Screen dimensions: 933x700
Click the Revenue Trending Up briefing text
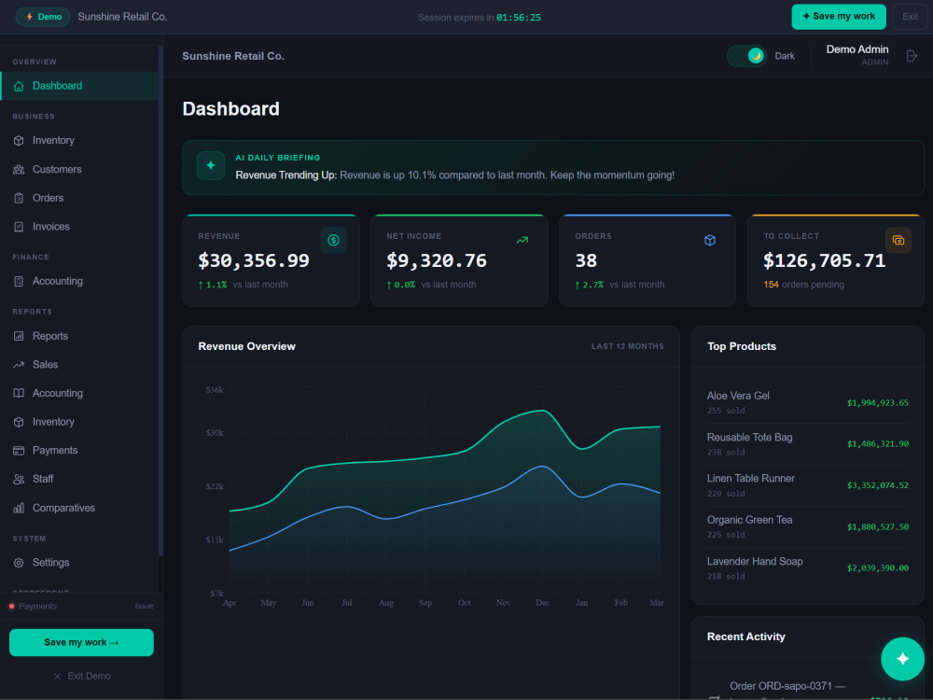(454, 175)
